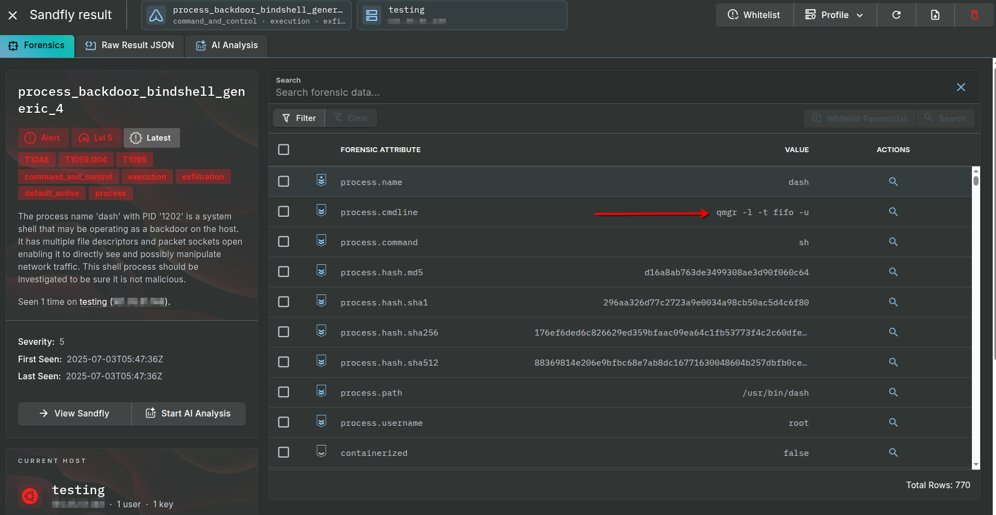Click the export document icon

(935, 15)
